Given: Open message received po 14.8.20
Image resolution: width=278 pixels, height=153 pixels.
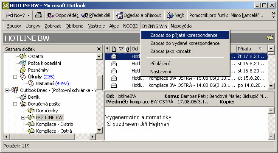Looking at the screenshot, I should (186, 85).
